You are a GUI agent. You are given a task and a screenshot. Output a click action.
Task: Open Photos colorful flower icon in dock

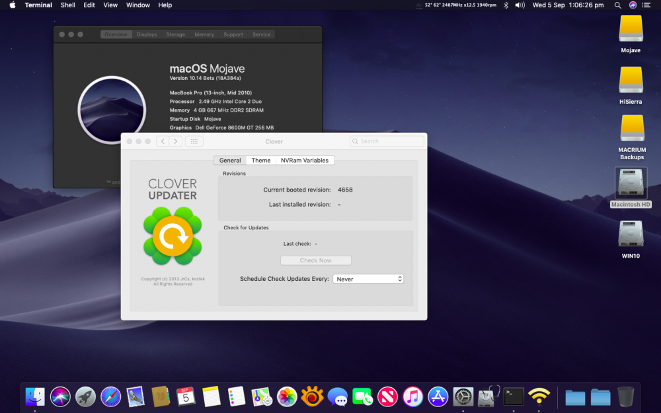pyautogui.click(x=287, y=396)
